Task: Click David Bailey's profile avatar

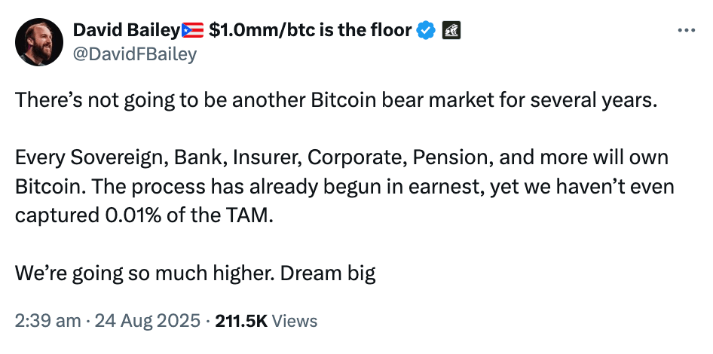Action: click(x=39, y=42)
